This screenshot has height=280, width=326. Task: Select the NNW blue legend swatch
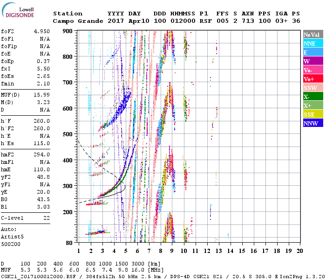point(312,123)
